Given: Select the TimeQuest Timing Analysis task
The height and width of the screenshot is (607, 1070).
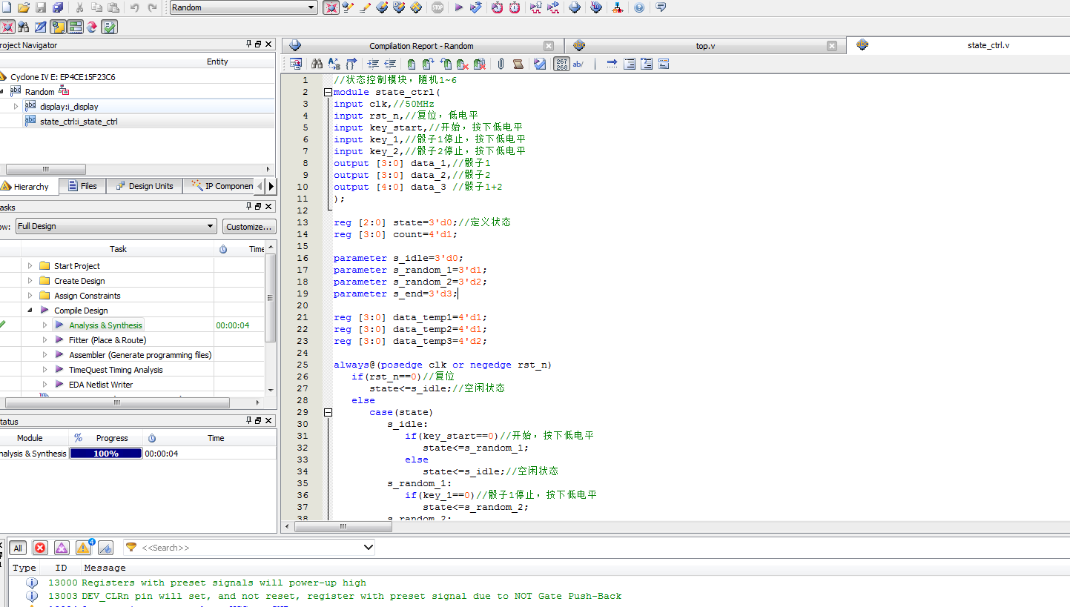Looking at the screenshot, I should 116,369.
